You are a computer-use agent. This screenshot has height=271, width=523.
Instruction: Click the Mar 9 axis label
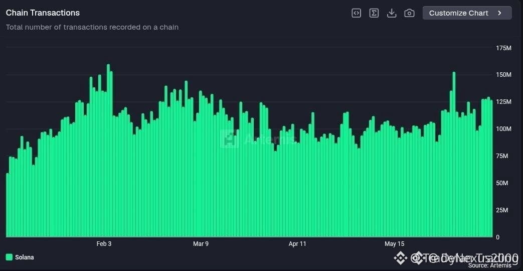tap(201, 244)
